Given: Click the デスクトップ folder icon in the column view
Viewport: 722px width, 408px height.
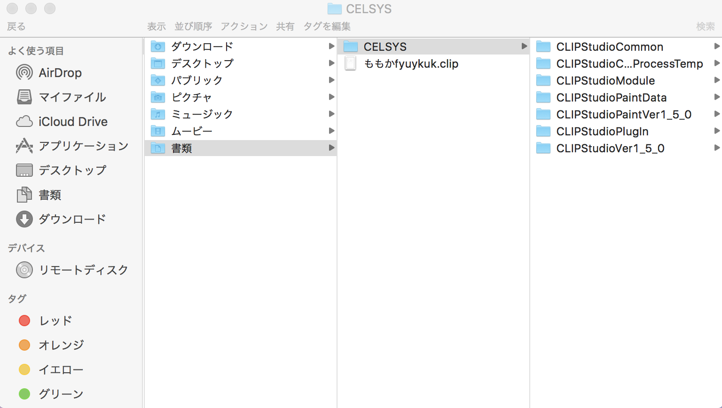Looking at the screenshot, I should click(x=158, y=63).
